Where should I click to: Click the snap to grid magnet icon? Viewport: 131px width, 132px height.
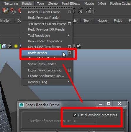(x=13, y=11)
